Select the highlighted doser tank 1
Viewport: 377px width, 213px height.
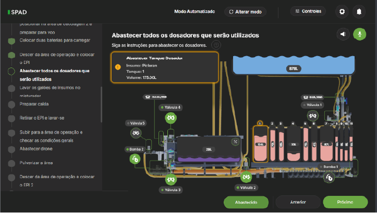260,143
